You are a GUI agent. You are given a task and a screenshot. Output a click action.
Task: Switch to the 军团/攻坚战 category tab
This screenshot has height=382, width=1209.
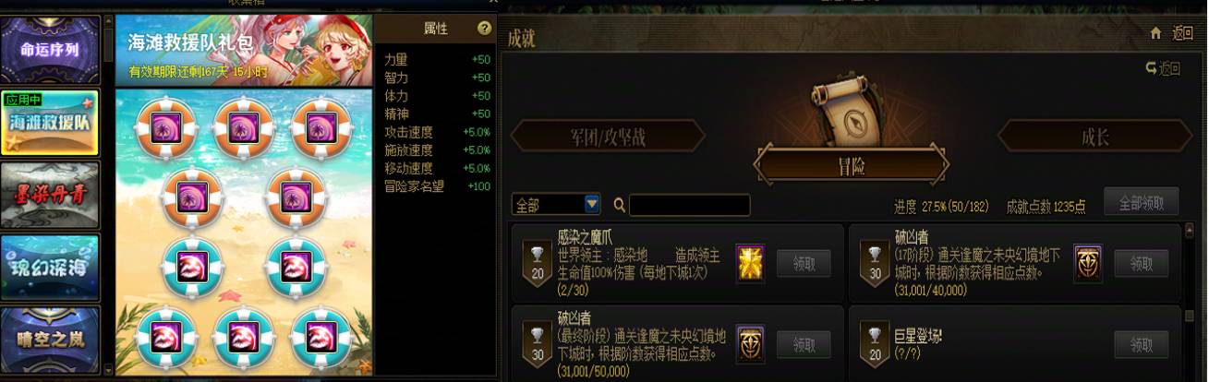coord(608,137)
